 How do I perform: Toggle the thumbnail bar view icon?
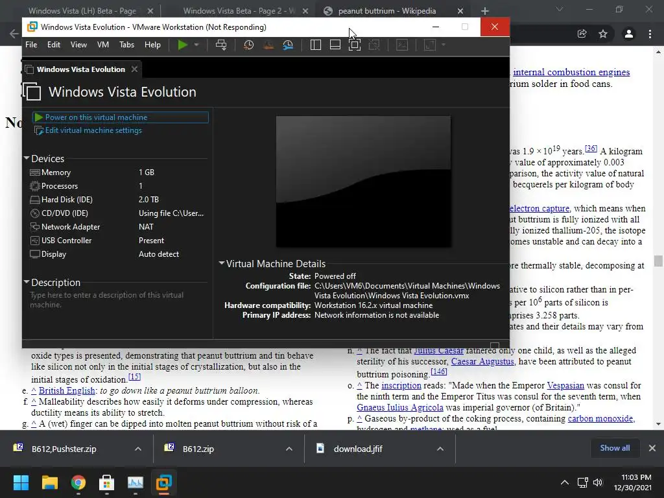[x=335, y=45]
